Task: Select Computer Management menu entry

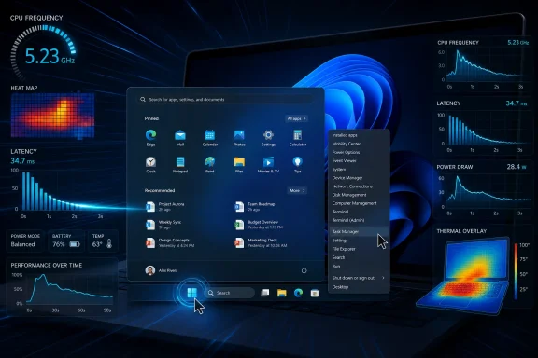Action: point(354,203)
